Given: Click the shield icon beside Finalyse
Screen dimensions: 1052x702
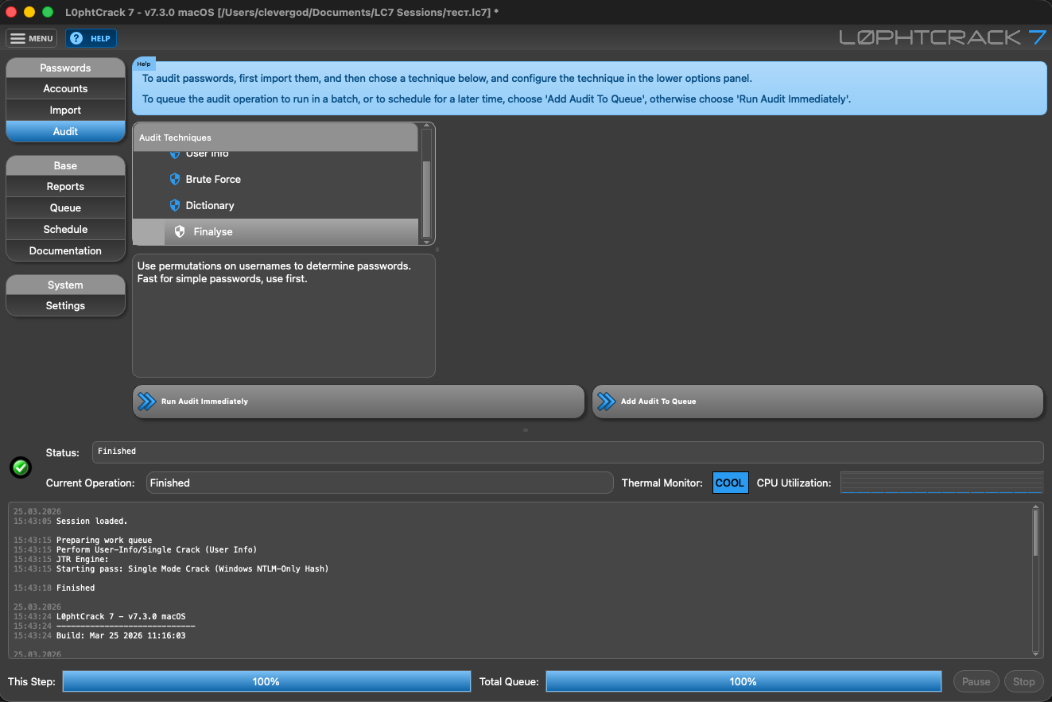Looking at the screenshot, I should coord(180,231).
